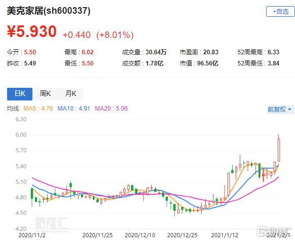295x240 pixels.
Task: Click the 最低 low value 5.50
Action: pos(88,63)
